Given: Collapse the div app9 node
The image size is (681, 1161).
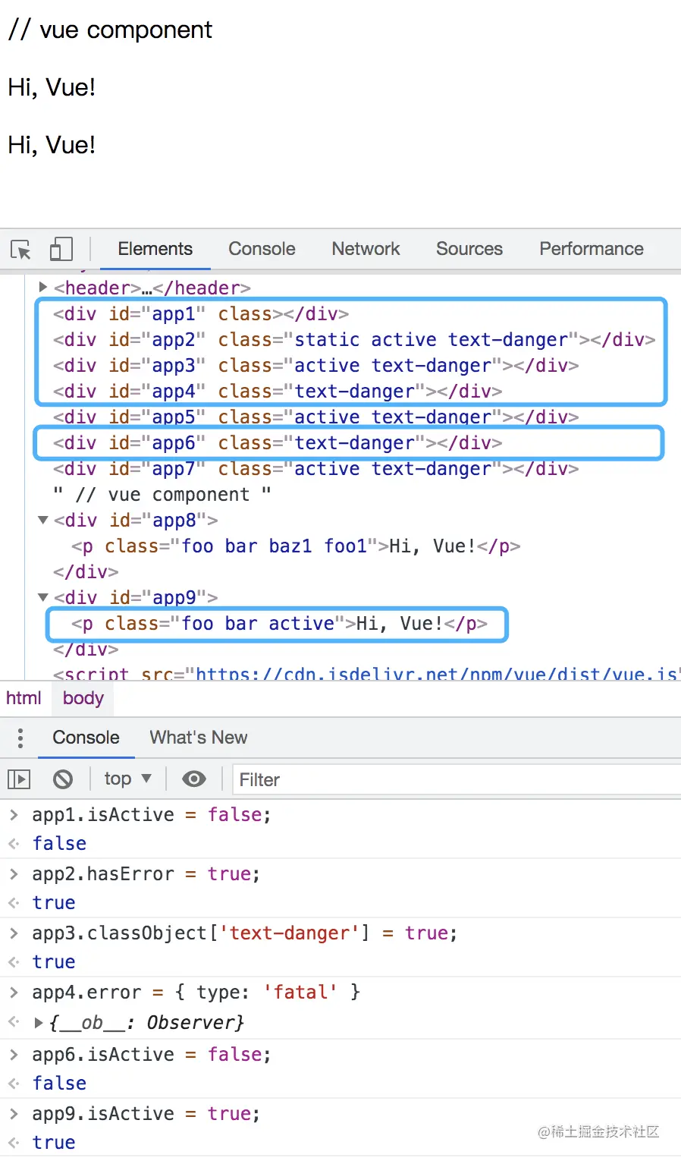Looking at the screenshot, I should [43, 598].
